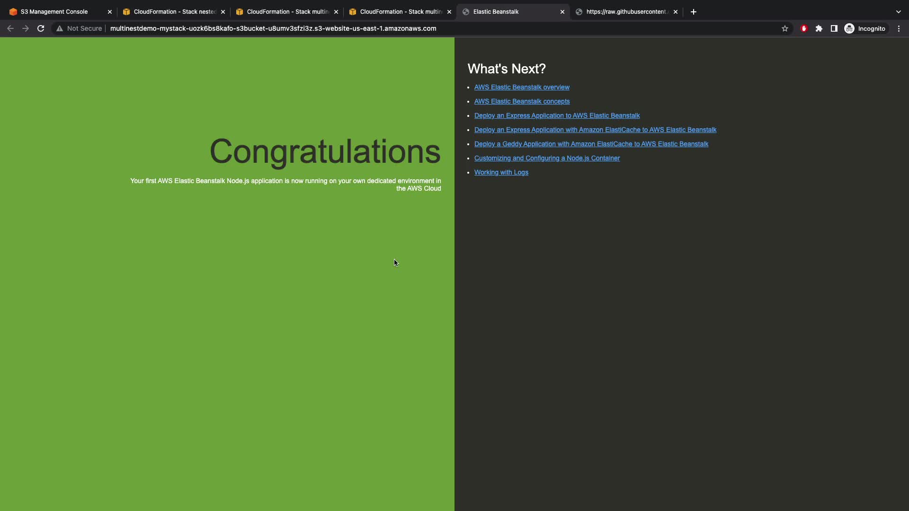Open a new tab with plus button
The image size is (909, 511).
pos(694,12)
